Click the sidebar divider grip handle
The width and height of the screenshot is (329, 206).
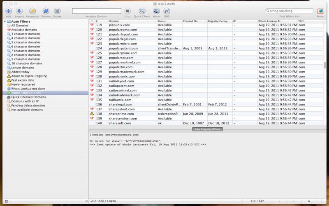pyautogui.click(x=86, y=201)
